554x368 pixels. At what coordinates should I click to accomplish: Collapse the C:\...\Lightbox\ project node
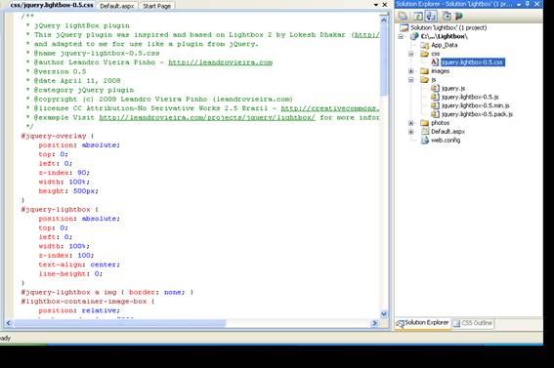point(401,36)
